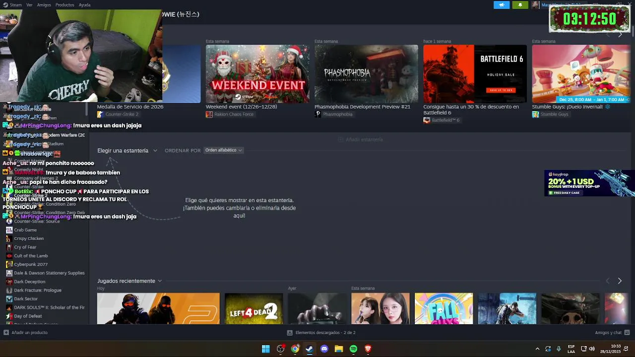Click the Crispy Chicken game icon
Image resolution: width=635 pixels, height=357 pixels.
point(9,238)
